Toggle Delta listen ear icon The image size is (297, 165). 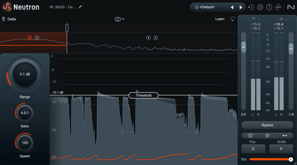coord(3,19)
